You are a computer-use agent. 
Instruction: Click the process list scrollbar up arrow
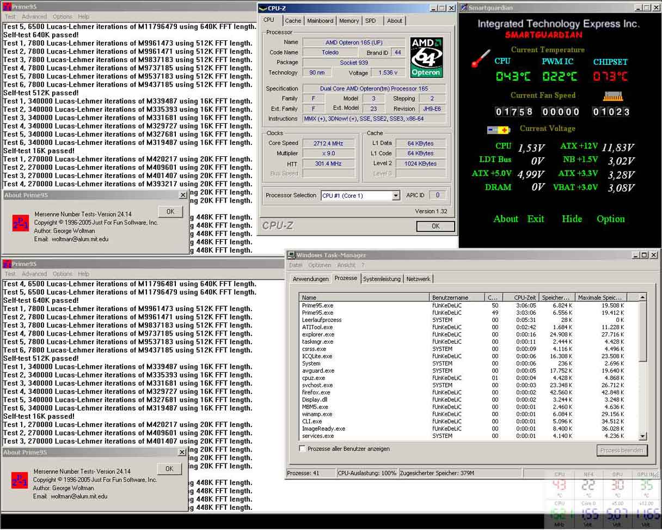click(643, 297)
